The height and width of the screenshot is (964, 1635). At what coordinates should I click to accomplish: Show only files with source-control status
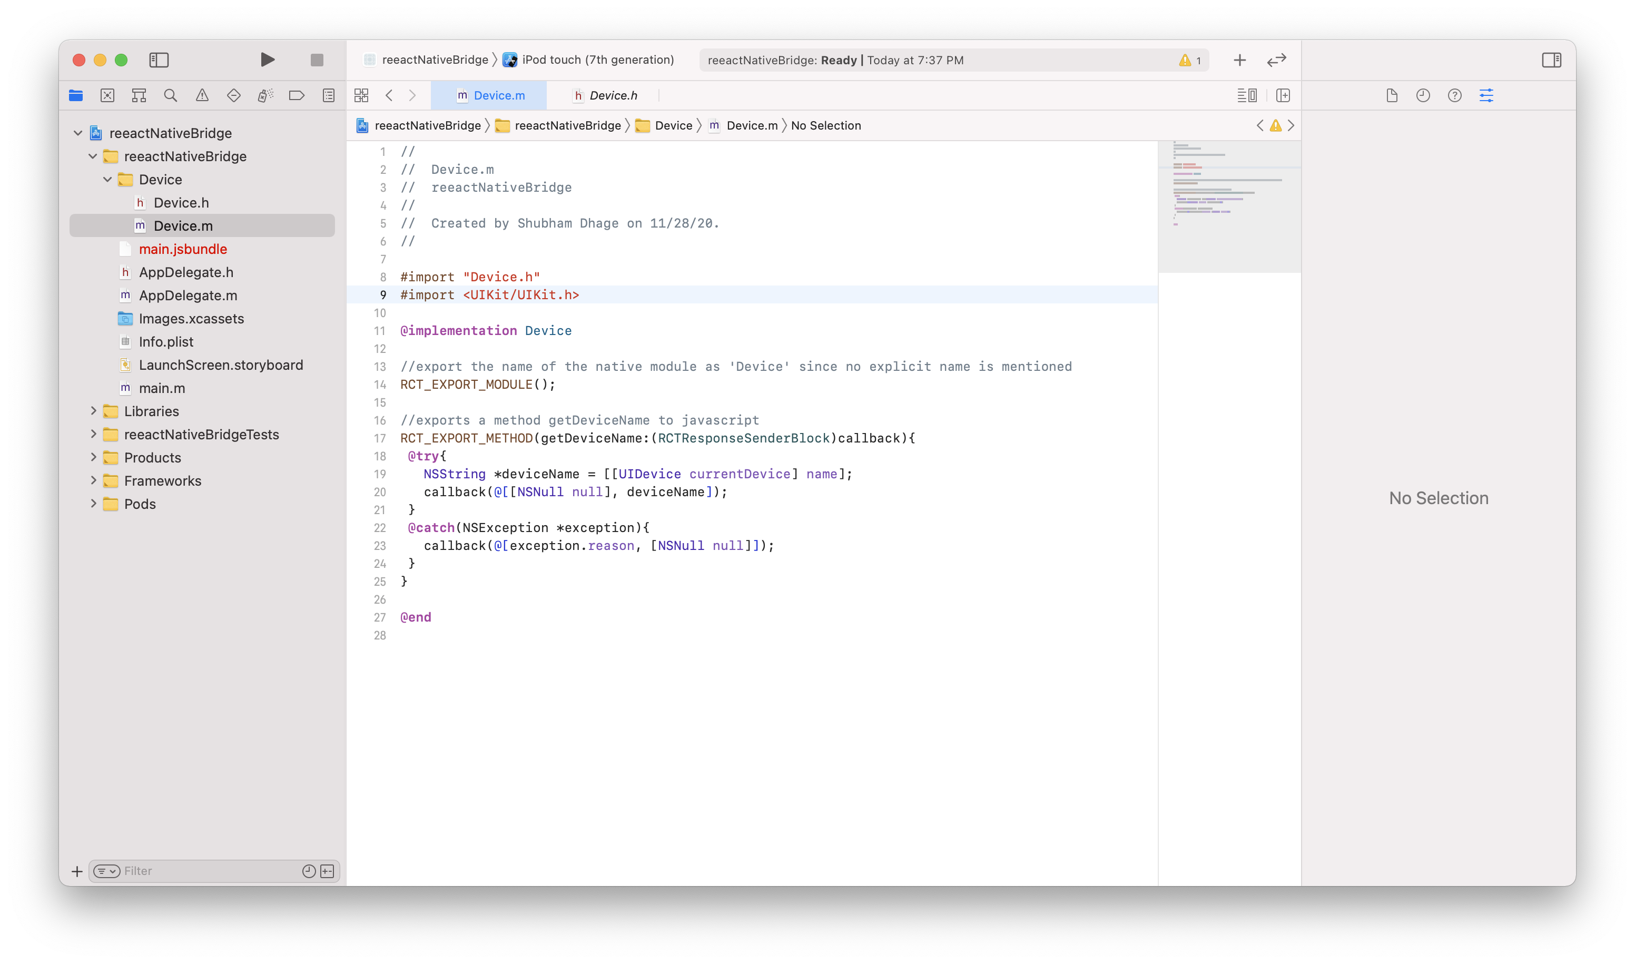click(328, 871)
